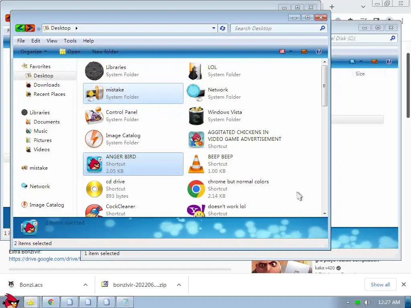This screenshot has width=411, height=308.
Task: Click scrollbar down arrow in file list
Action: click(324, 214)
